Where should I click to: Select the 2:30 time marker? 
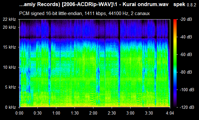click(112, 113)
